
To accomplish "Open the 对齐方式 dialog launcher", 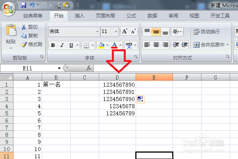I will pyautogui.click(x=228, y=57).
